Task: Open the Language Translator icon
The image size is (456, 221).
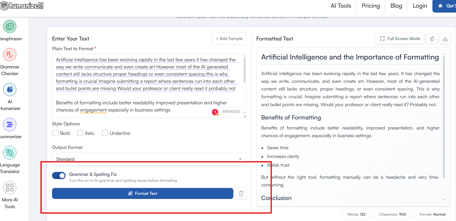Action: 10,153
